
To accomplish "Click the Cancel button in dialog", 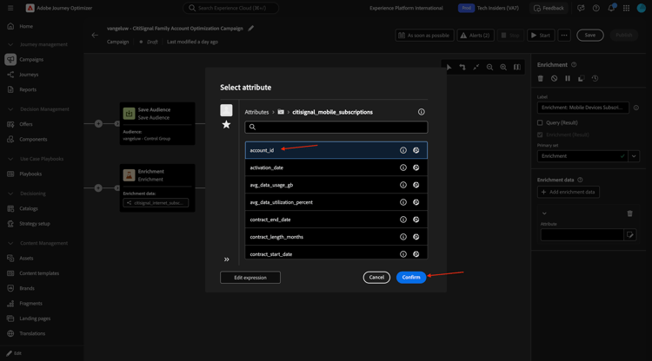I will pos(376,277).
